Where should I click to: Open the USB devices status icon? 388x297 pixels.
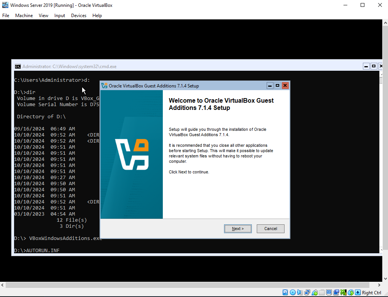pyautogui.click(x=315, y=292)
